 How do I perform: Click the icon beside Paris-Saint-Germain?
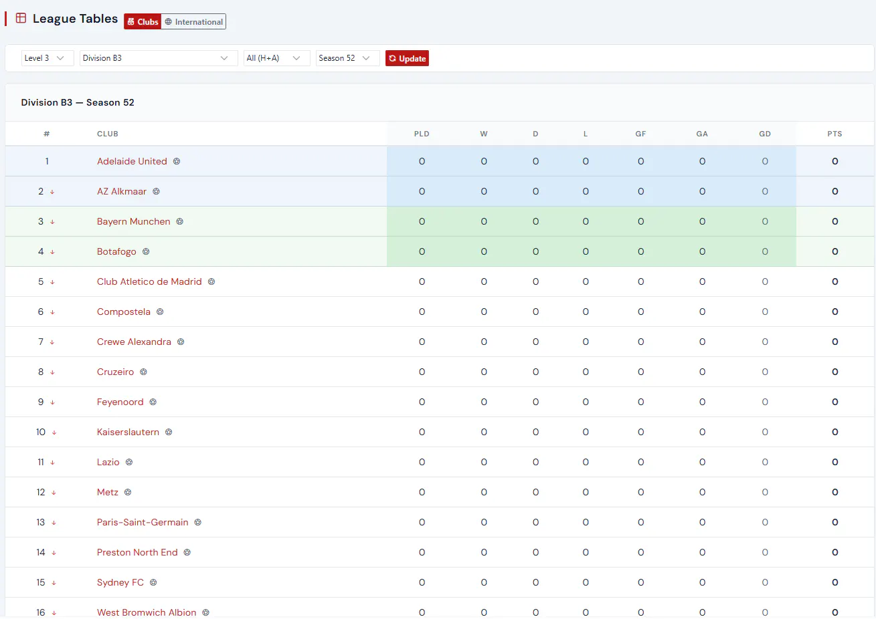pyautogui.click(x=198, y=522)
